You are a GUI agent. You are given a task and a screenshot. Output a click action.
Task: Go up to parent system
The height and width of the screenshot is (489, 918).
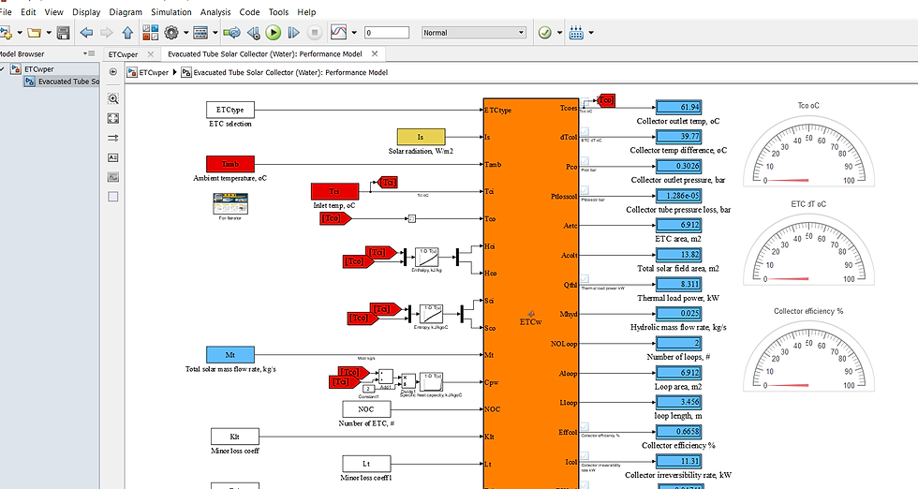pos(127,33)
